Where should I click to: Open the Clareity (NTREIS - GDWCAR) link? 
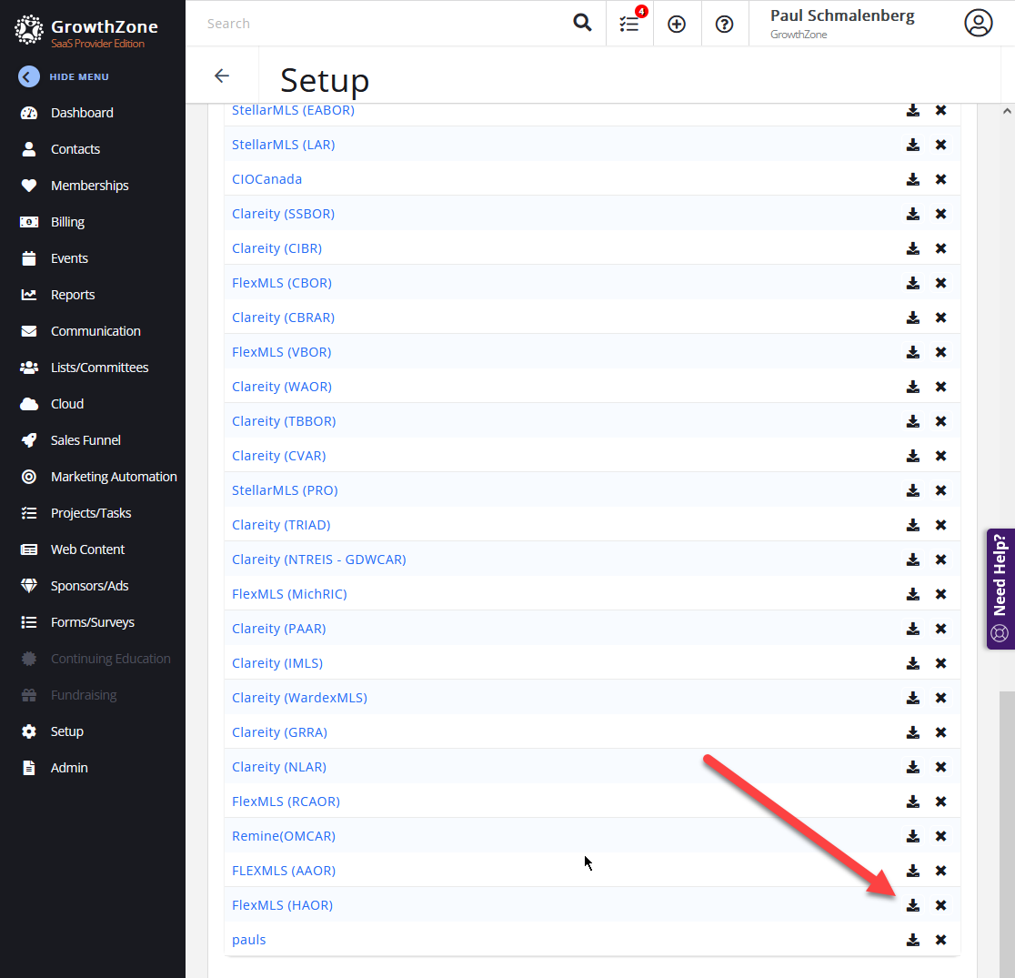point(318,560)
